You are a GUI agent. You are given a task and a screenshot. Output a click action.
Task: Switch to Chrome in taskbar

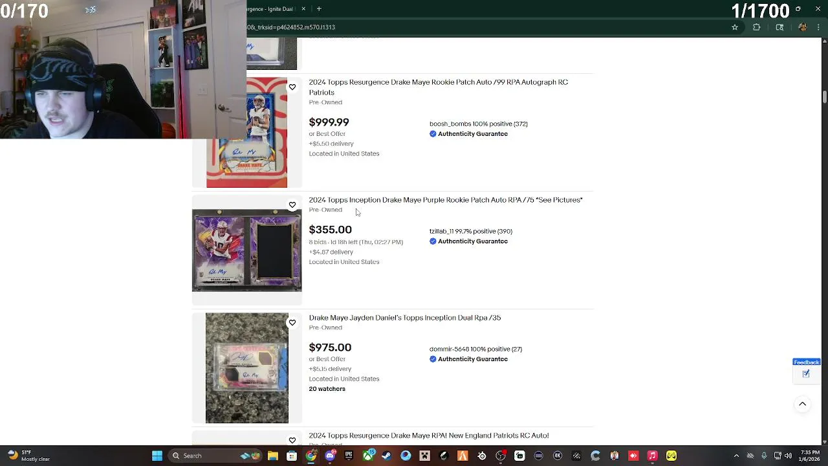click(x=311, y=456)
